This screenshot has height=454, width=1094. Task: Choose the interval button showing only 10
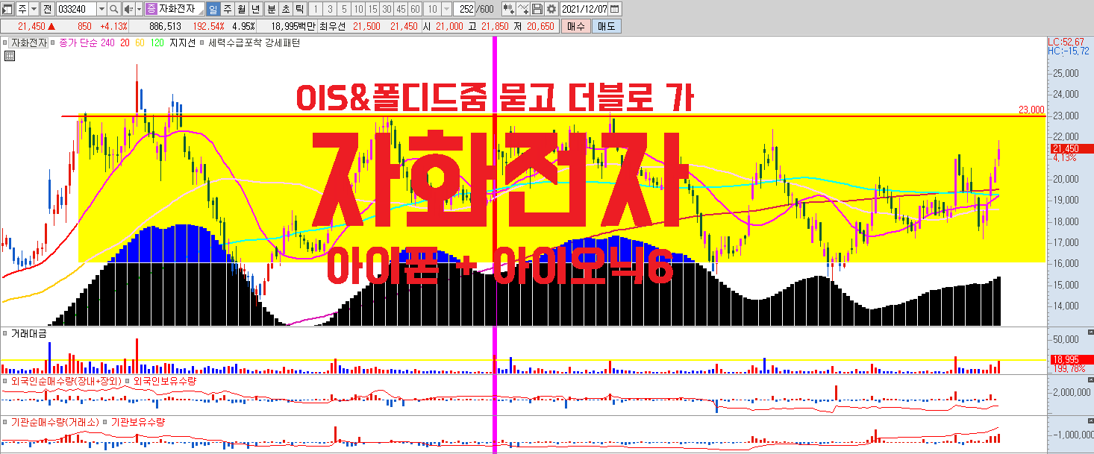pyautogui.click(x=358, y=9)
